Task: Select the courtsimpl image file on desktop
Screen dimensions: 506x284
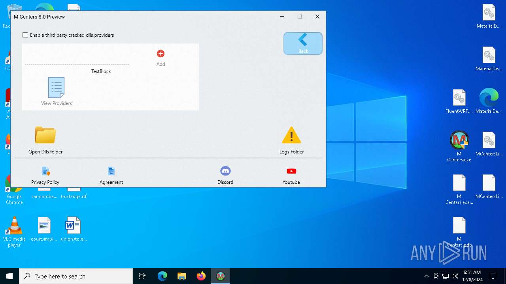Action: (x=44, y=229)
